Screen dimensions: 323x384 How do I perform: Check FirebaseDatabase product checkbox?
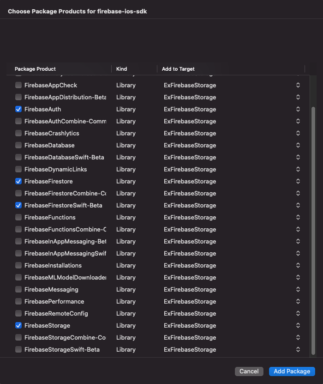[x=18, y=145]
